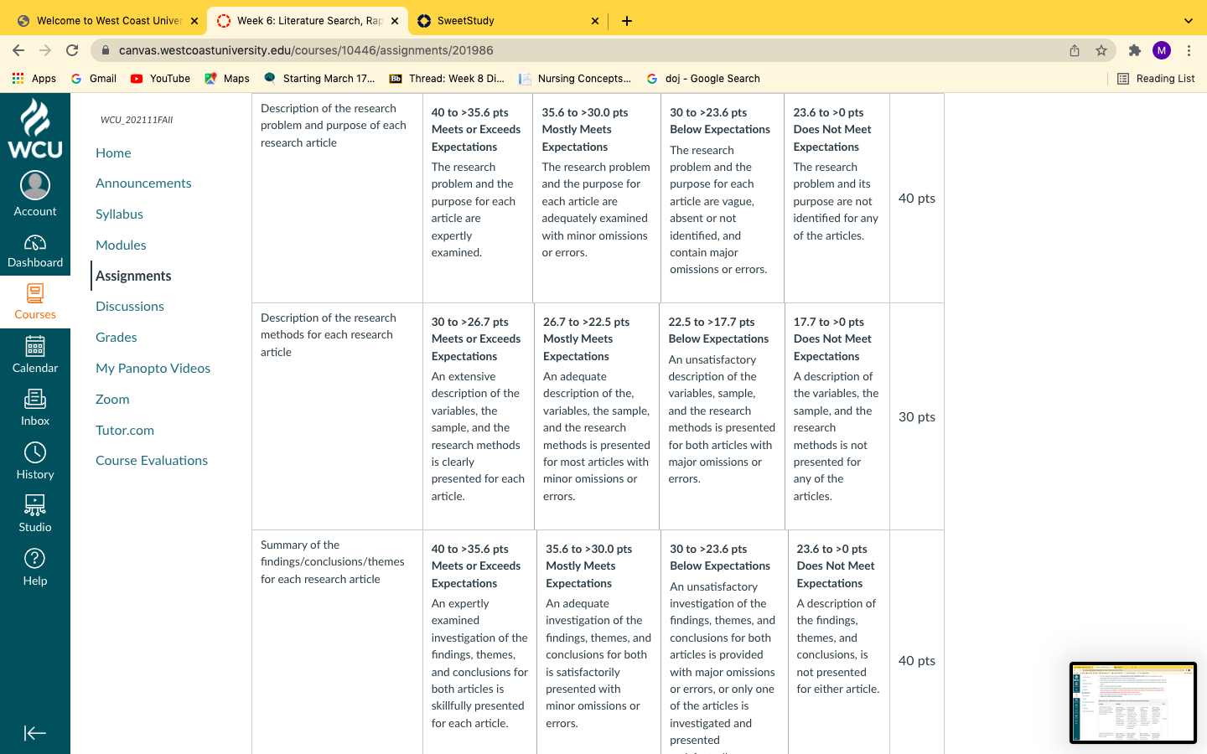
Task: Open the Grades course link
Action: point(117,337)
